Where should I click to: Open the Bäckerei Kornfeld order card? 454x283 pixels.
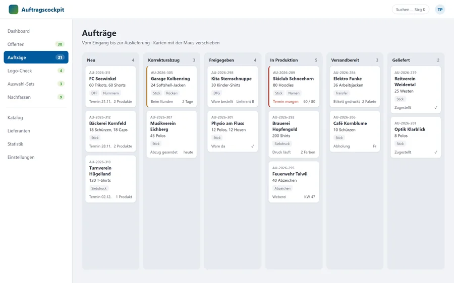(110, 131)
